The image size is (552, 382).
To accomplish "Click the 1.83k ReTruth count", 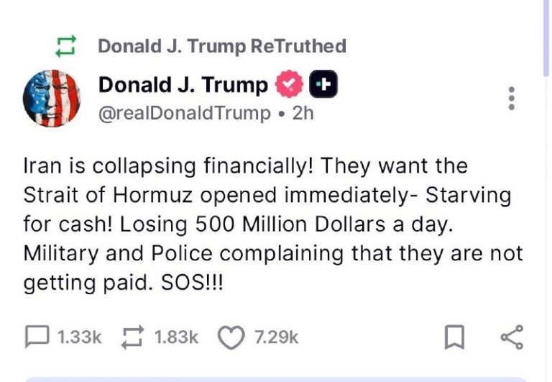I will tap(176, 337).
